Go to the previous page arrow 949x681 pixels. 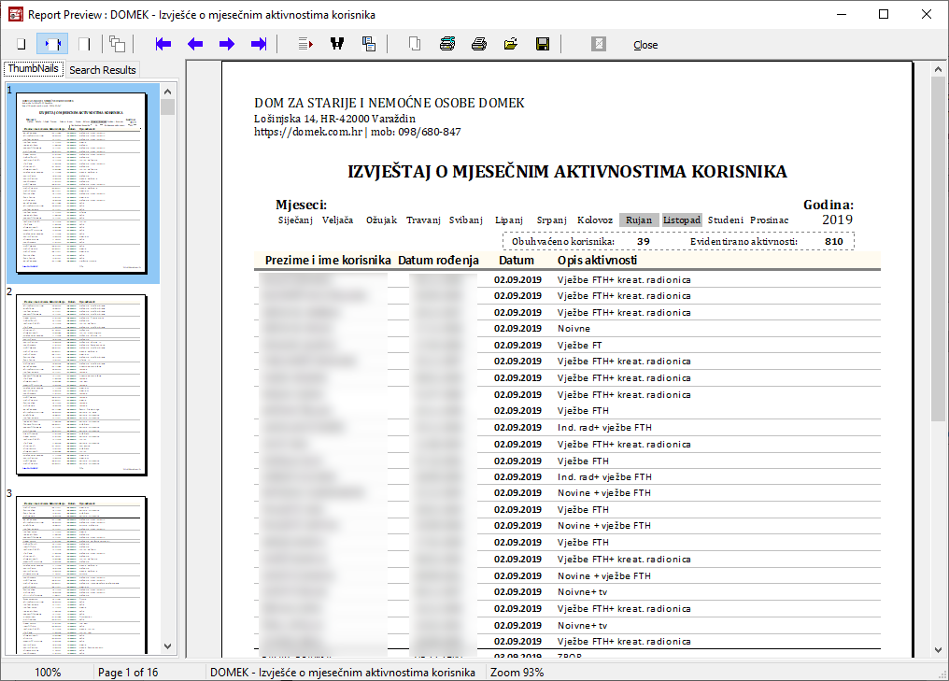pos(195,44)
